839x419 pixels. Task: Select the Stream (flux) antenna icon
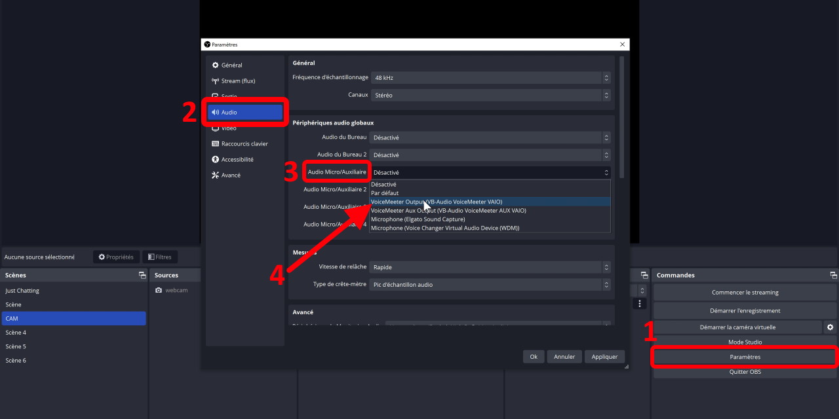click(x=215, y=81)
